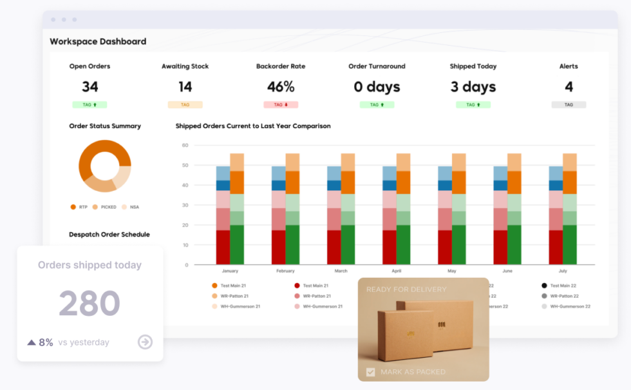Click the green TAG badge under Open Orders
The width and height of the screenshot is (631, 390).
point(89,104)
